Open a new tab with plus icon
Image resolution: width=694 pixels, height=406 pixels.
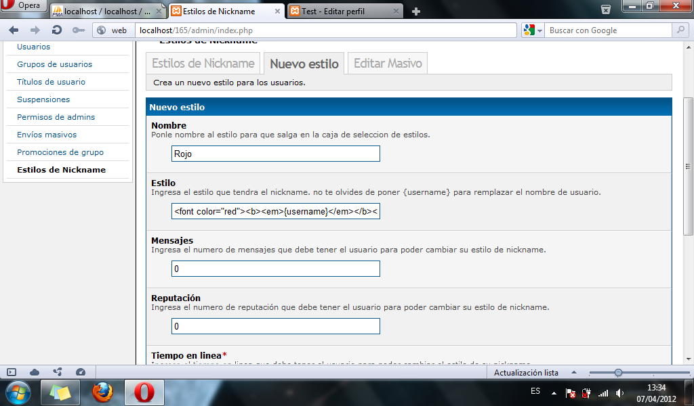[416, 11]
